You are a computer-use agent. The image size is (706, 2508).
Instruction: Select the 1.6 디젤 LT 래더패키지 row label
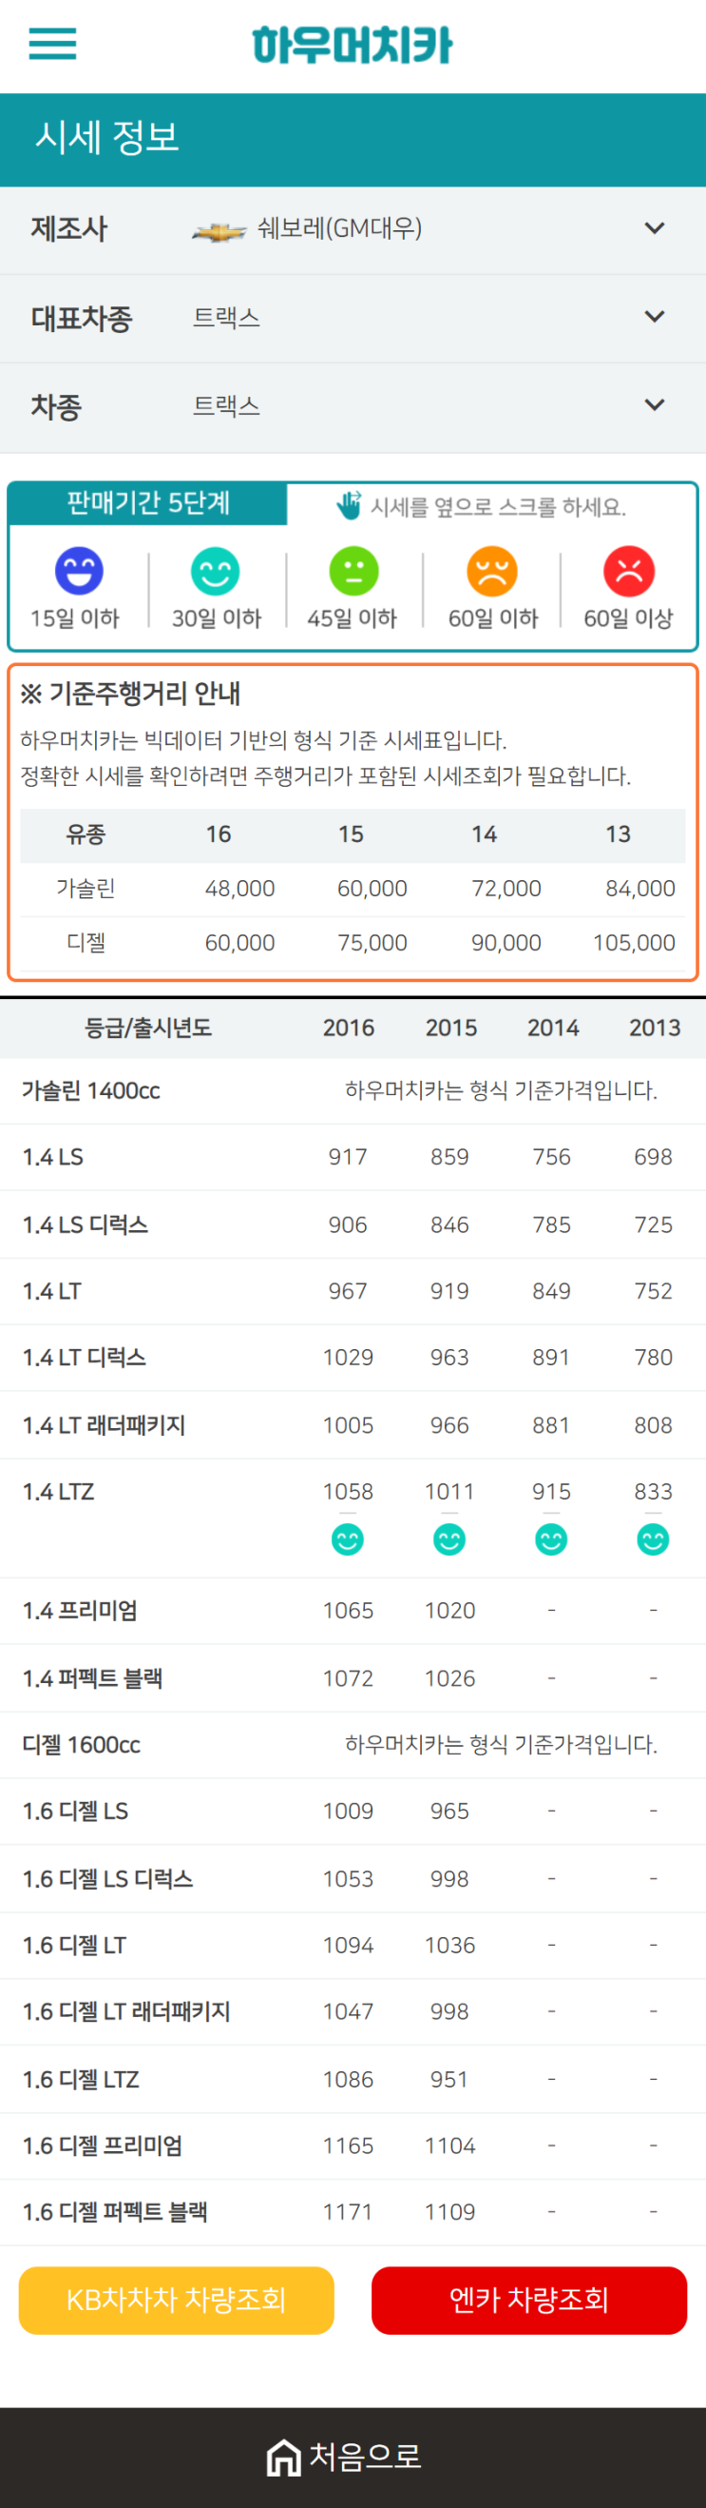[126, 2010]
